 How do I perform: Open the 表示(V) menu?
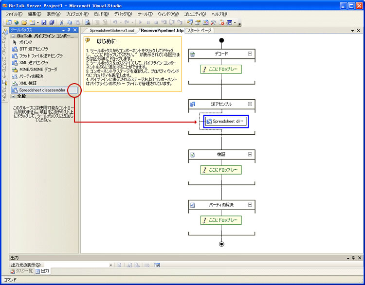click(x=54, y=14)
